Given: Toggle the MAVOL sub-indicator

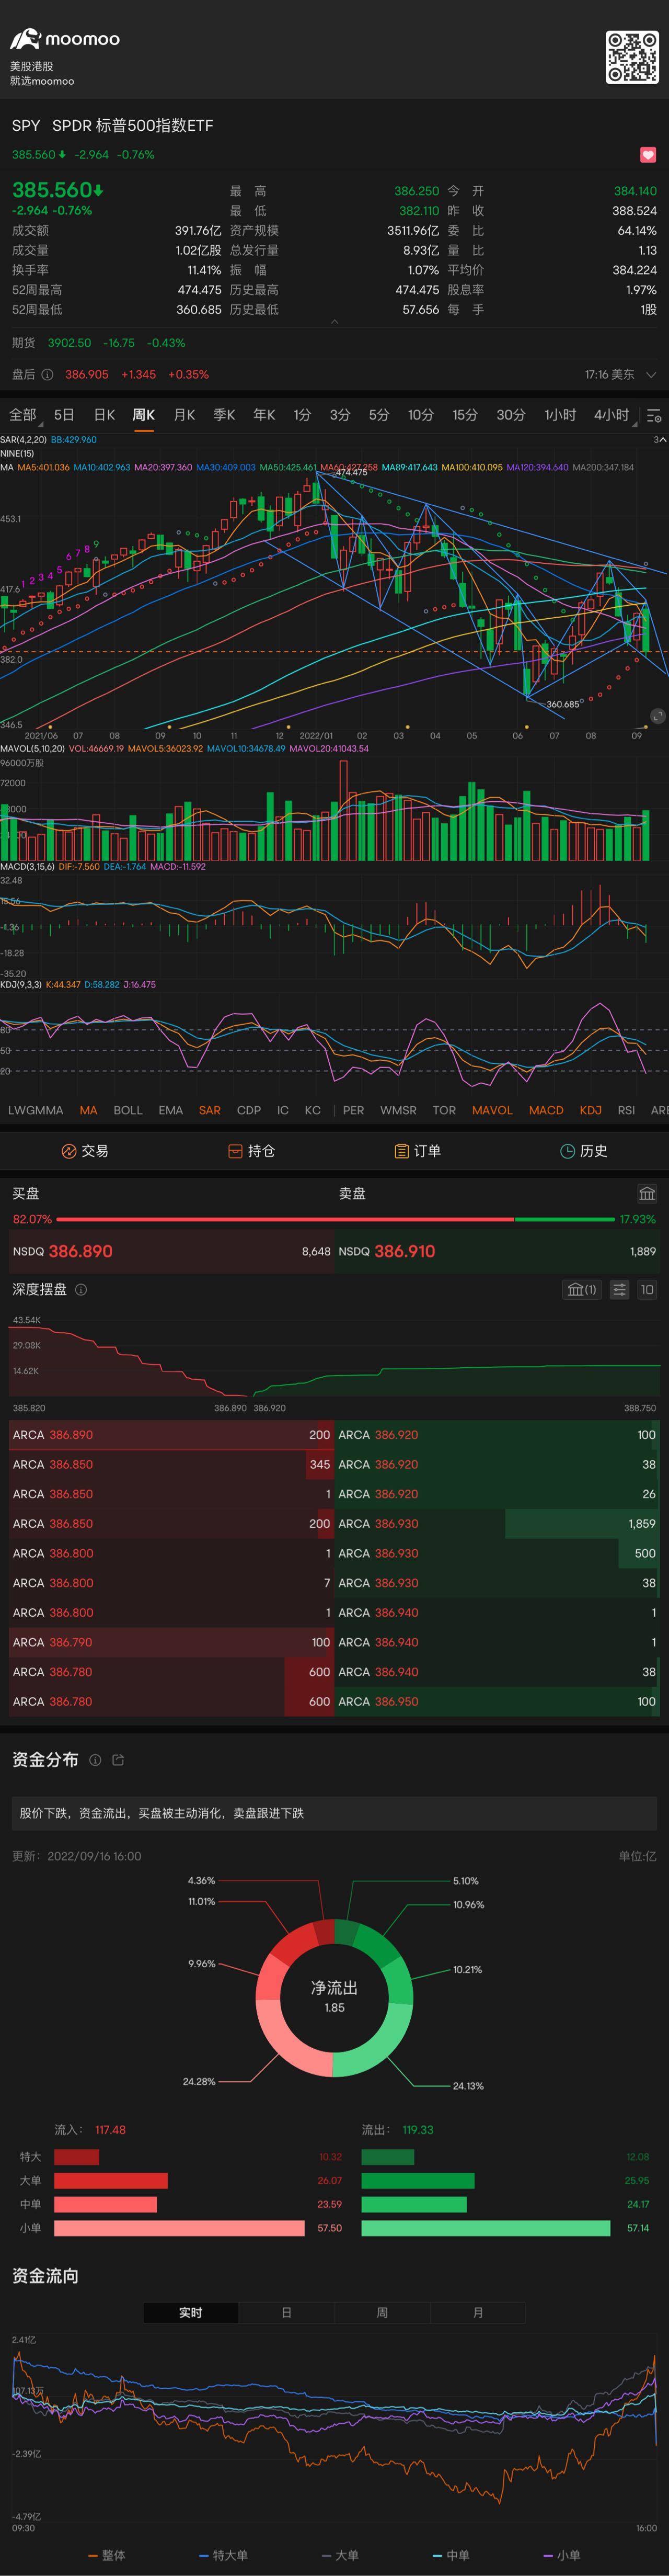Looking at the screenshot, I should 492,1110.
